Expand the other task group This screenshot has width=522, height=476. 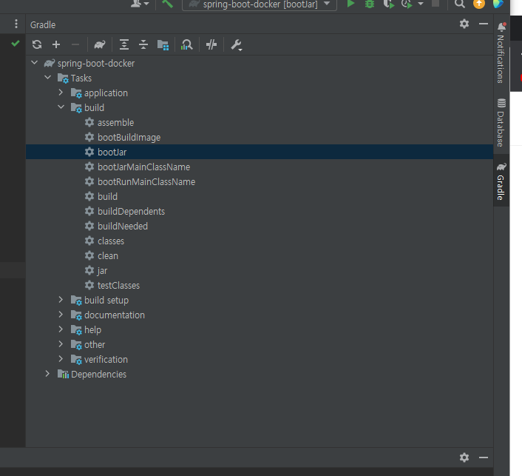(61, 344)
